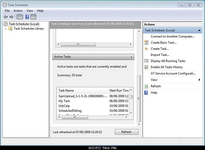
Task: Collapse the Active Tasks section
Action: pyautogui.click(x=131, y=57)
